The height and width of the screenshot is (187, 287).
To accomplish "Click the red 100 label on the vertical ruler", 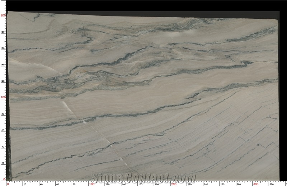I will [3, 97].
